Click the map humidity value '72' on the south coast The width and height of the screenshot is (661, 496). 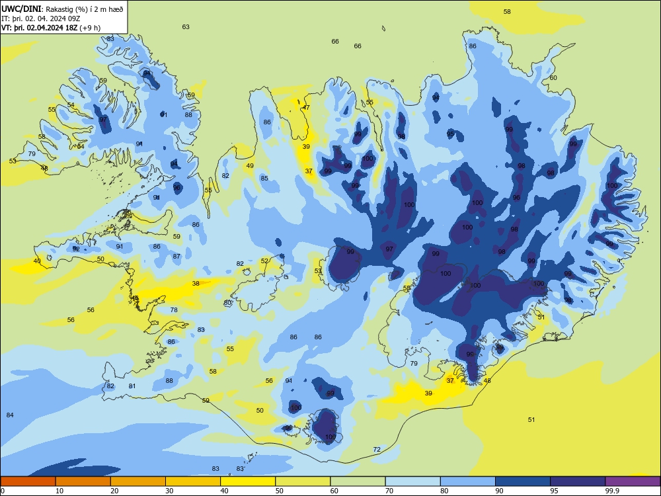[x=377, y=450]
